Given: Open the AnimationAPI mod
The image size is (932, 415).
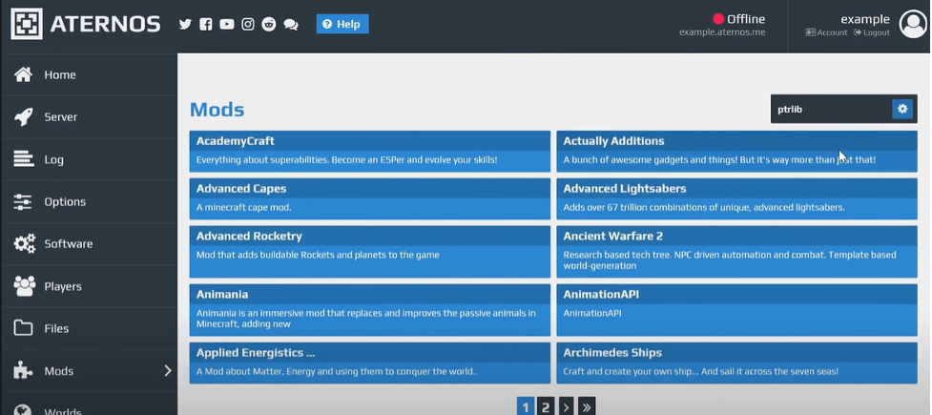Looking at the screenshot, I should pyautogui.click(x=736, y=310).
